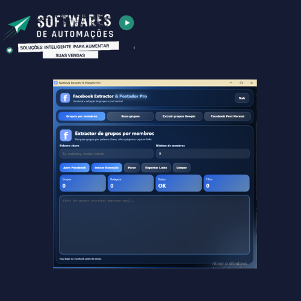301x301 pixels.
Task: Click the 'SOFTWARES' logo title text
Action: tap(74, 21)
